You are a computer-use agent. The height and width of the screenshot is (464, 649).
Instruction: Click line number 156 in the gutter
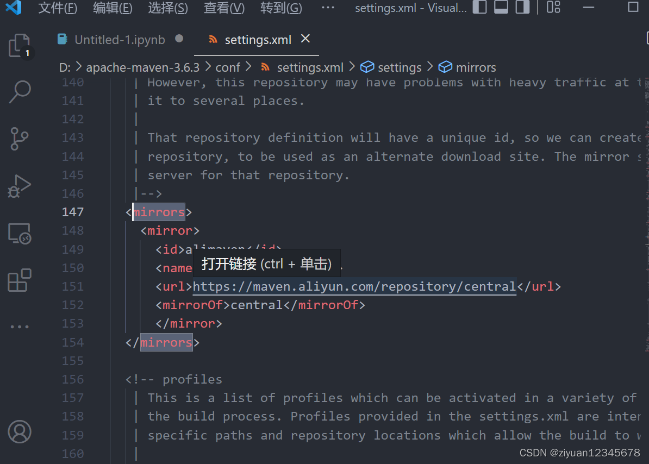point(73,380)
